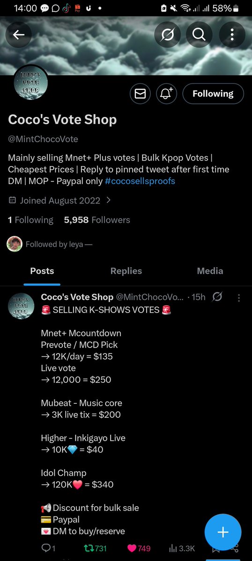Switch to the Replies tab

pyautogui.click(x=126, y=271)
